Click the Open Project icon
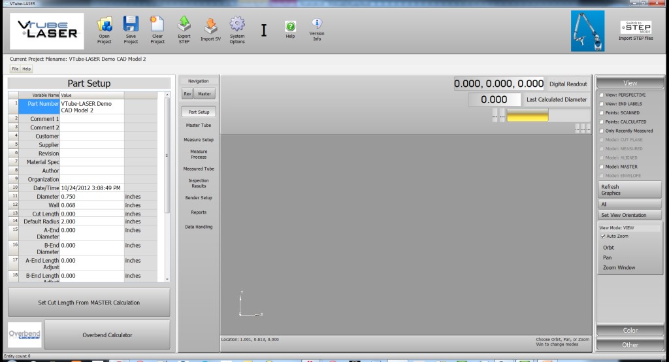This screenshot has width=669, height=362. coord(105,26)
